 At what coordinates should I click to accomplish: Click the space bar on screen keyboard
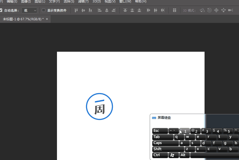215,155
